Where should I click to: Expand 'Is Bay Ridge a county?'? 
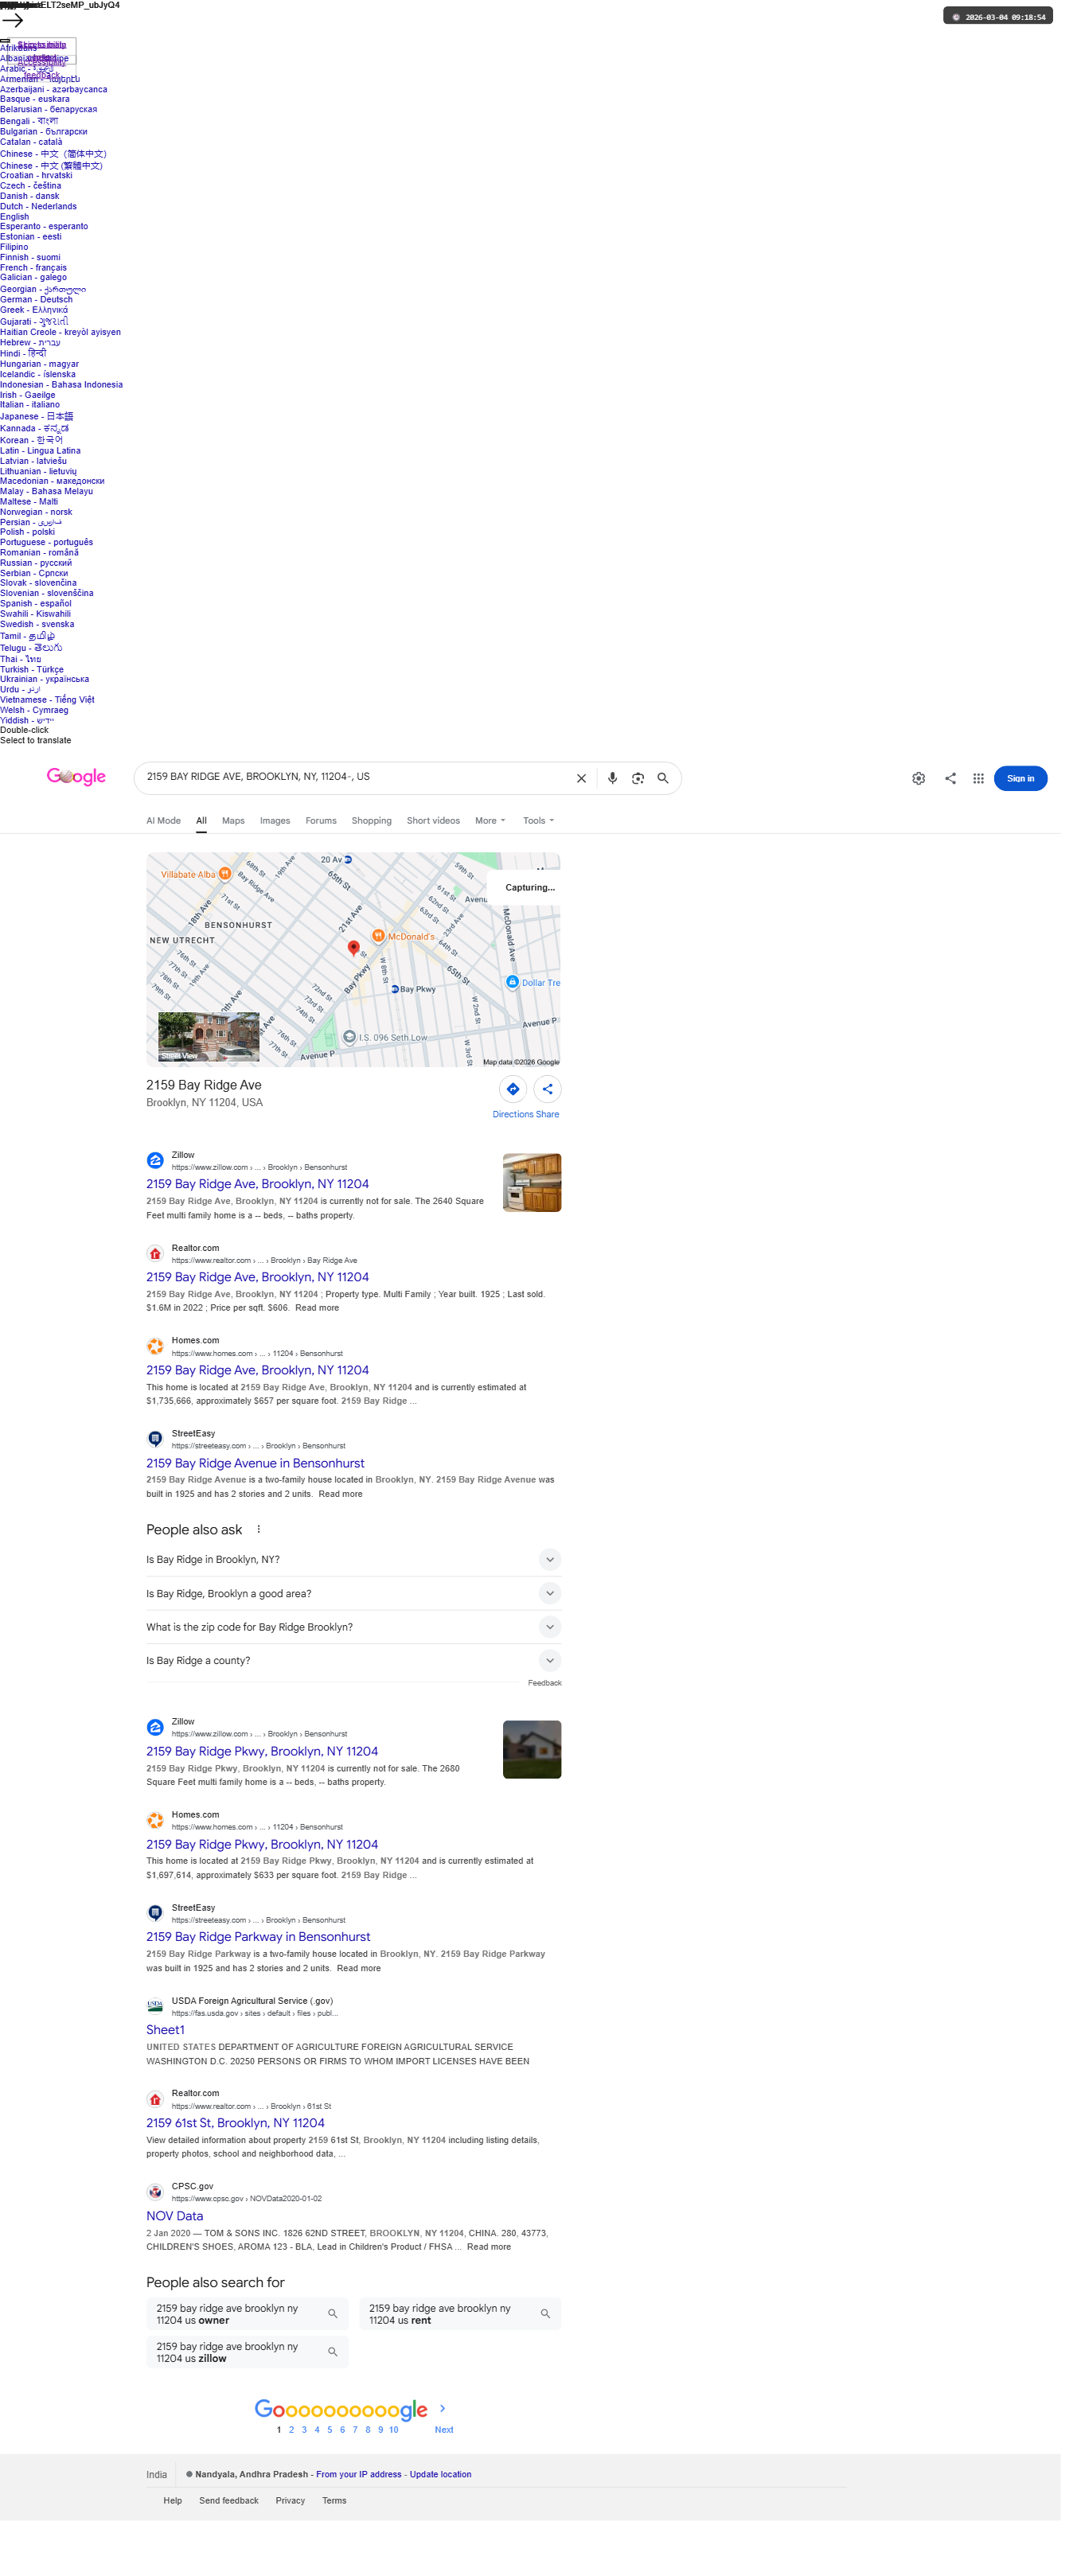[353, 1660]
